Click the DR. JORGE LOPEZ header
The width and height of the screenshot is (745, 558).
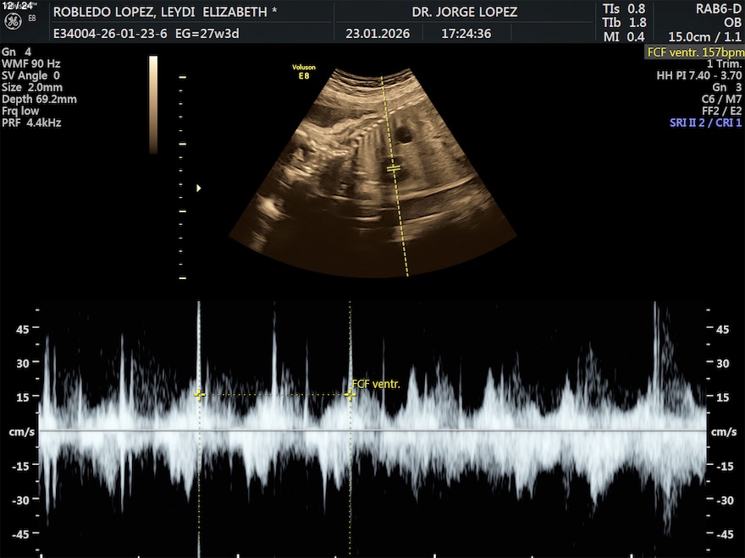[464, 13]
